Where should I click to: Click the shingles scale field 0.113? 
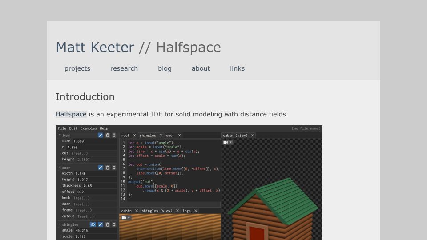click(x=96, y=236)
